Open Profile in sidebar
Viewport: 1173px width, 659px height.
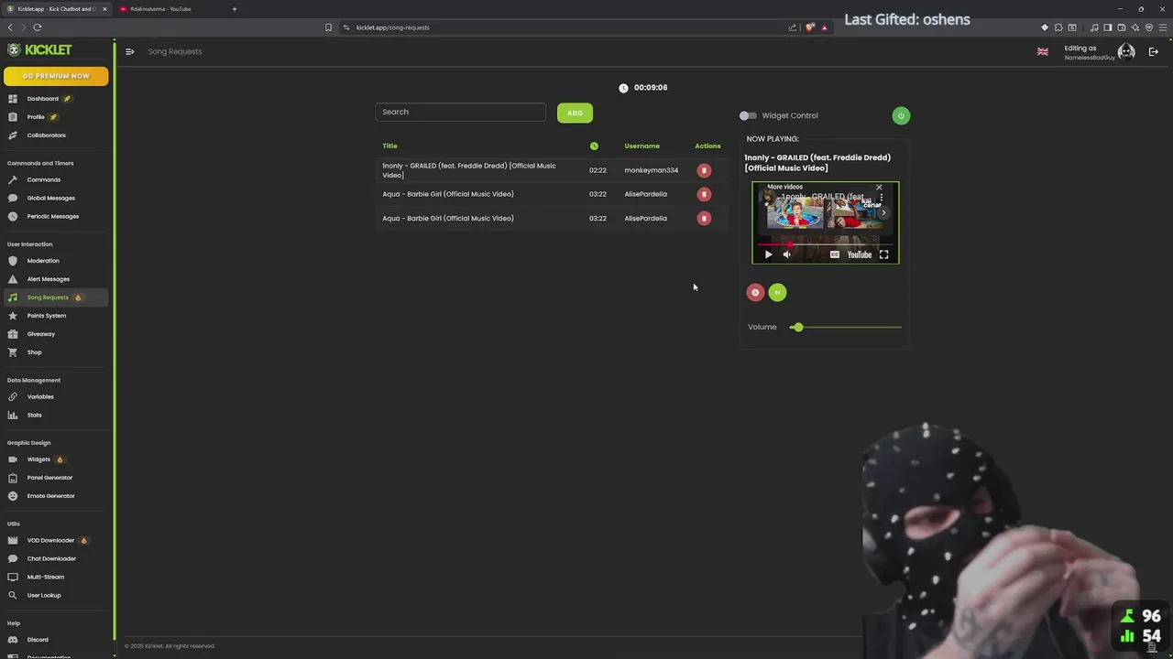tap(36, 117)
